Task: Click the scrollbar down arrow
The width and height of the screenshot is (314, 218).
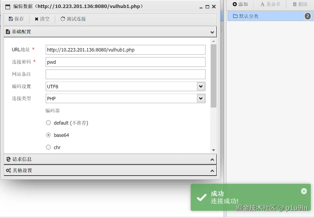Action: [213, 150]
